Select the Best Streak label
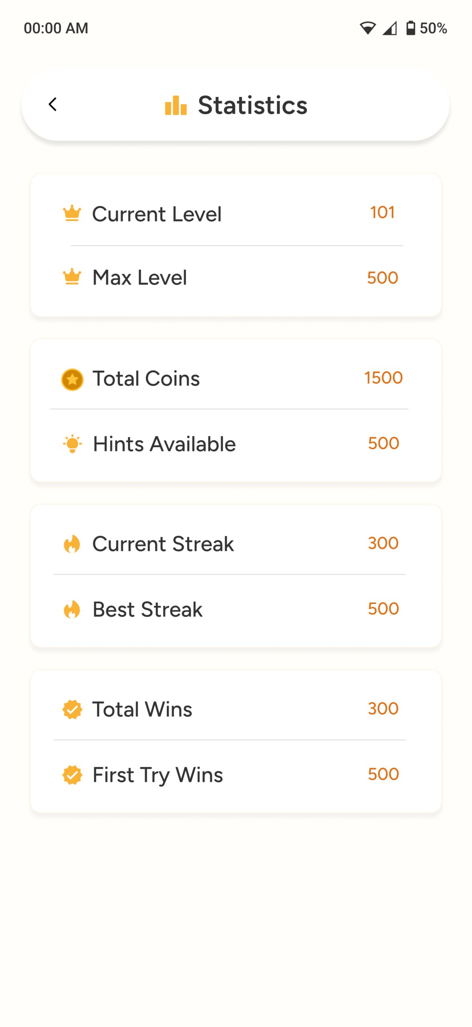This screenshot has height=1027, width=472. [147, 609]
